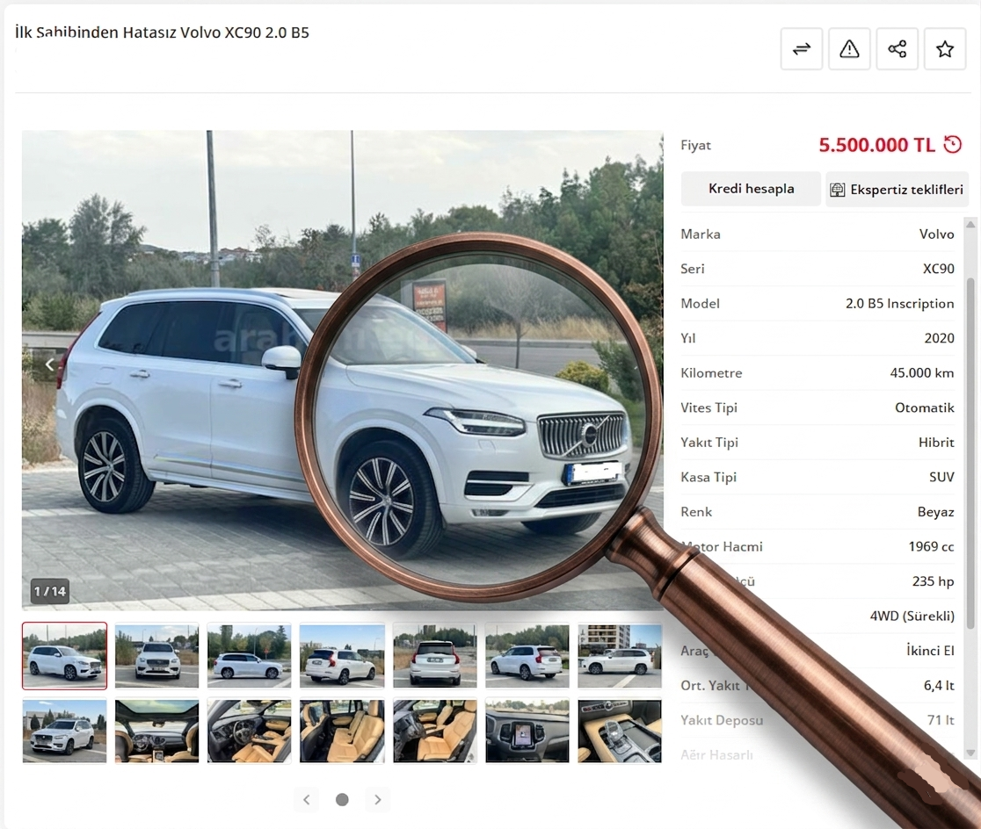Screen dimensions: 981x829
Task: Go to previous photo in main image
Action: [x=49, y=364]
